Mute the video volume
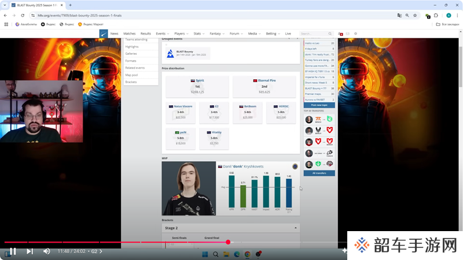The height and width of the screenshot is (260, 463). (x=47, y=251)
